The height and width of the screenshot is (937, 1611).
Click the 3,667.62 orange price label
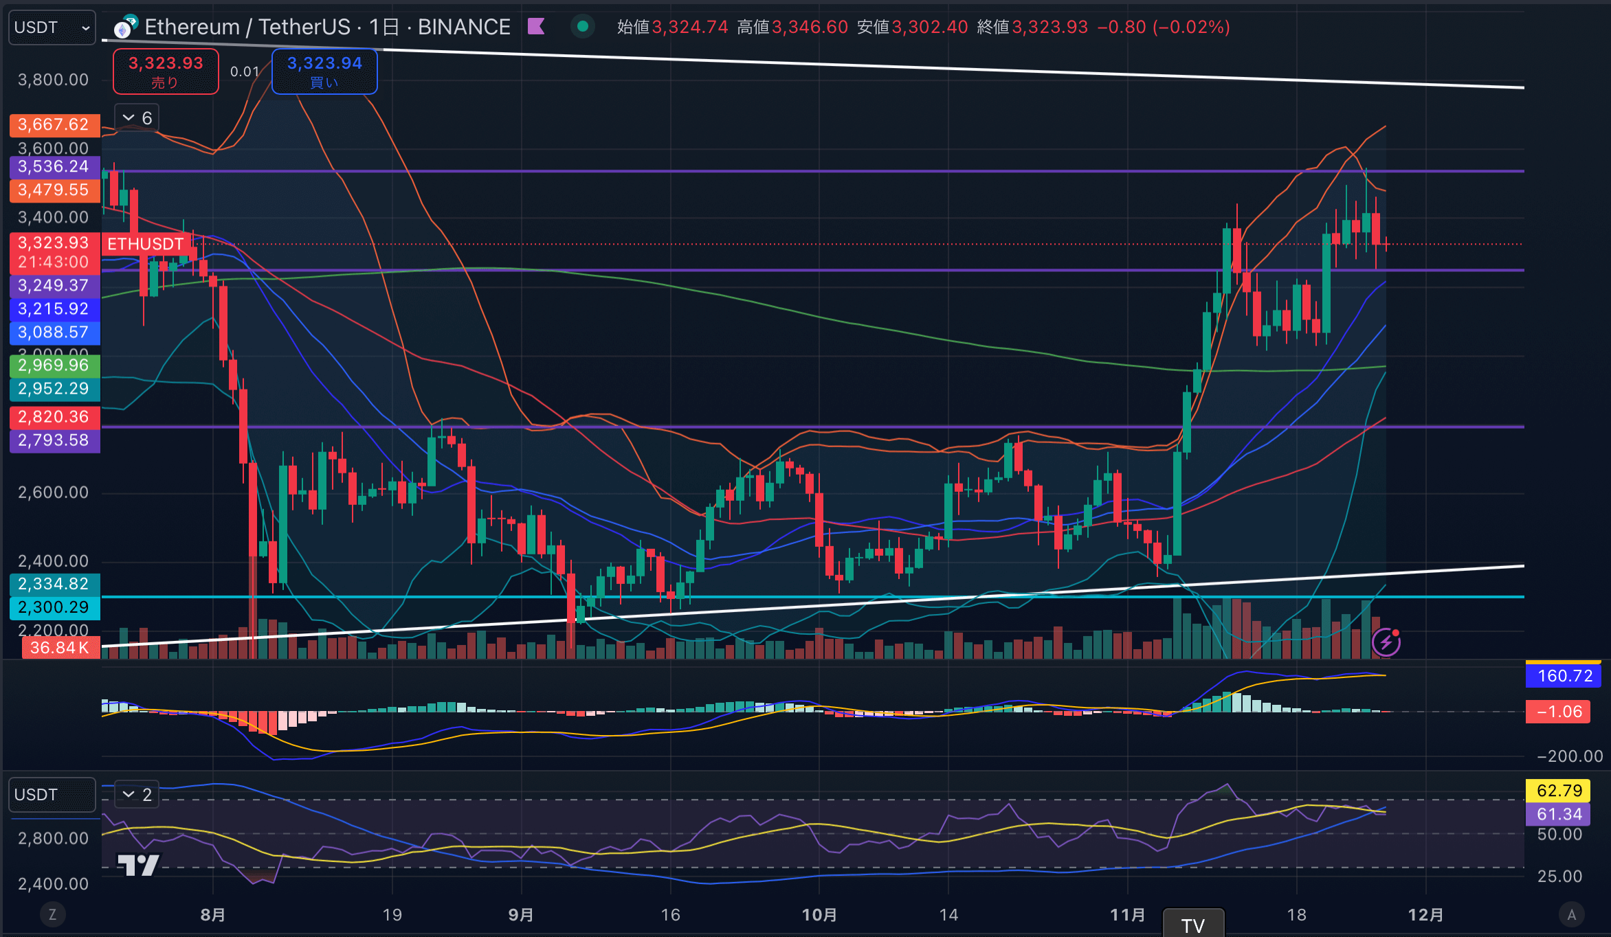54,125
